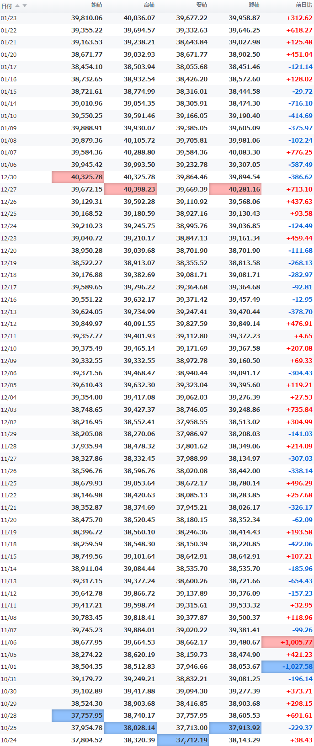Select closing price 39,081.25 on 10/31
Image resolution: width=314 pixels, height=746 pixels.
pos(245,679)
